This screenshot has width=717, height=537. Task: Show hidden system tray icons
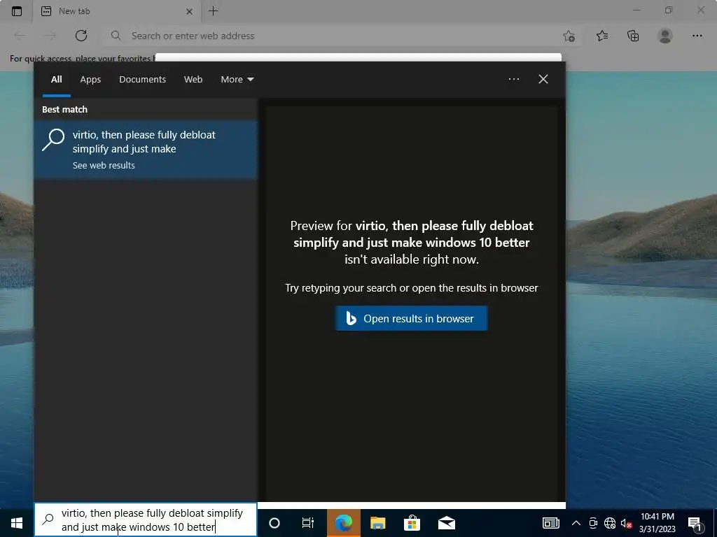pyautogui.click(x=576, y=523)
